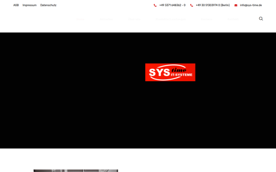The height and width of the screenshot is (172, 276).
Task: Go to Home menu item
Action: pyautogui.click(x=80, y=19)
